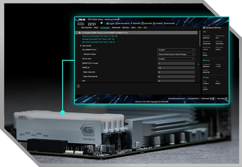Click the BIOS version copyright text
This screenshot has height=167, width=242.
pos(152,102)
